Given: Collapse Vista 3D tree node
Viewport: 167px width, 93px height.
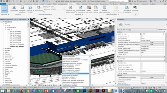Looking at the screenshot, I should click(x=5, y=29).
